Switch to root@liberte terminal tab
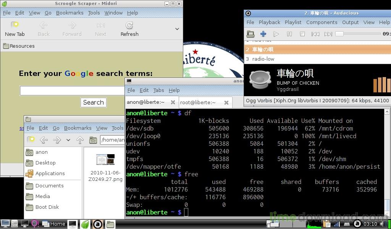The height and width of the screenshot is (229, 391). click(198, 102)
